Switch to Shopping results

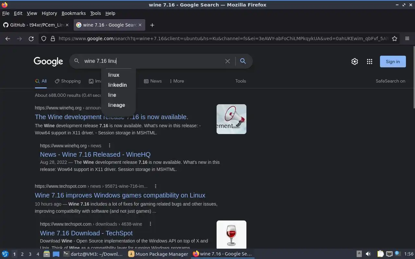tap(68, 81)
